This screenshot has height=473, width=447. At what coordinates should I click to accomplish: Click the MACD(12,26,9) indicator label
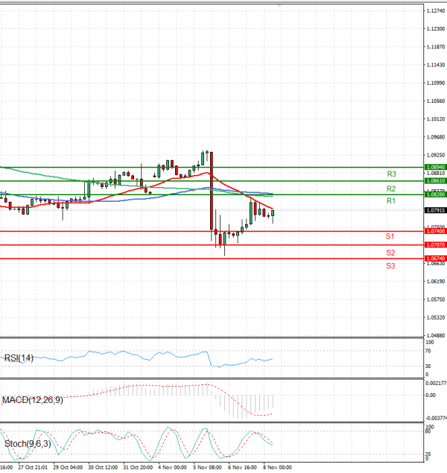click(33, 400)
